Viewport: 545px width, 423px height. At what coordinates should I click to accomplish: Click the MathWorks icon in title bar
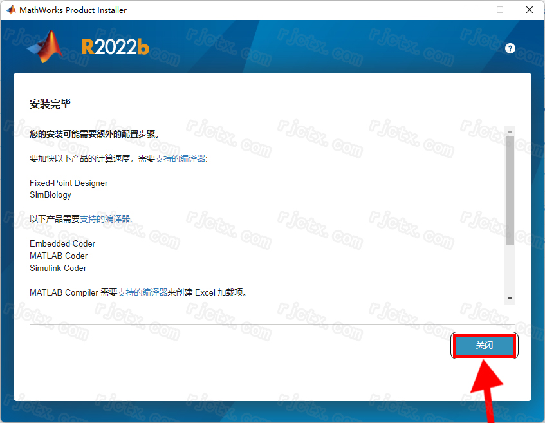pyautogui.click(x=11, y=10)
